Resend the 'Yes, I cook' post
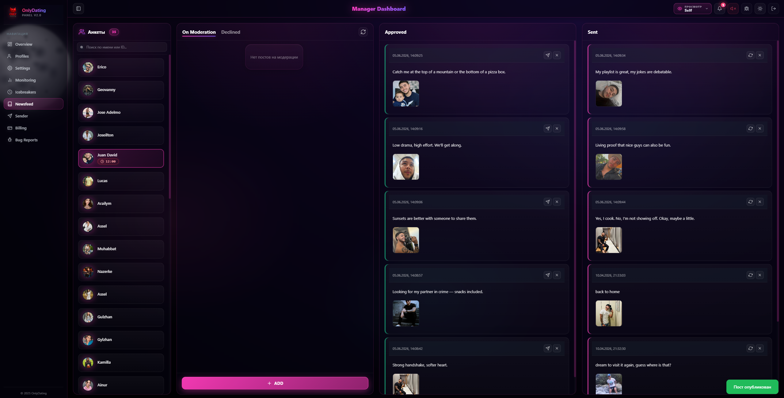 (750, 202)
